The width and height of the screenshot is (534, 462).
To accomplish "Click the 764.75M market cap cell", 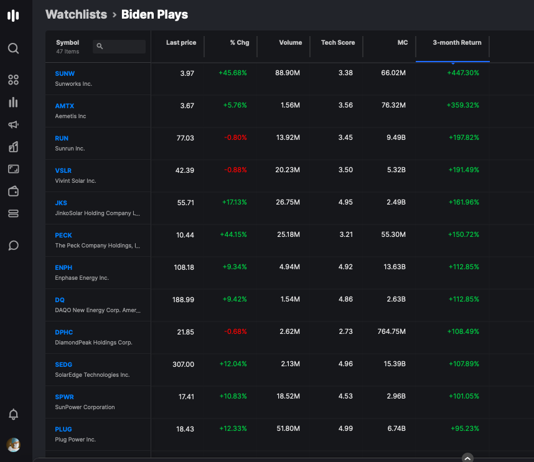I will 391,331.
